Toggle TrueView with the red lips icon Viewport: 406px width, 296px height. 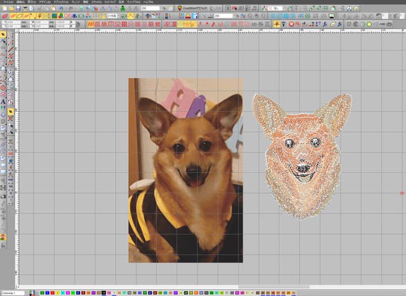tap(5, 16)
